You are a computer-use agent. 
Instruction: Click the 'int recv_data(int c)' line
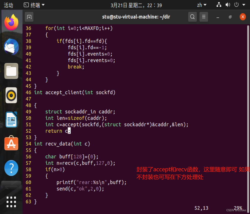(x=62, y=144)
